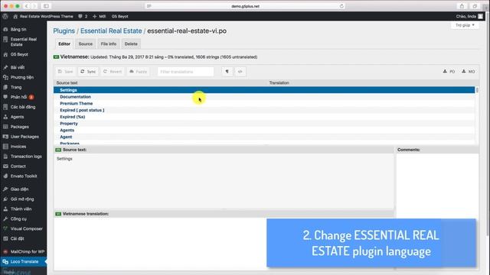View comments in the admin bar

[x=83, y=16]
